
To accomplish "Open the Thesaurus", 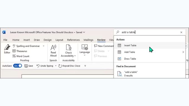I will [x=20, y=51].
